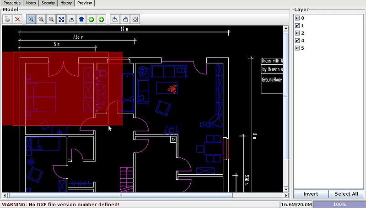Click the 100% memory progress bar
The image size is (366, 208).
339,204
